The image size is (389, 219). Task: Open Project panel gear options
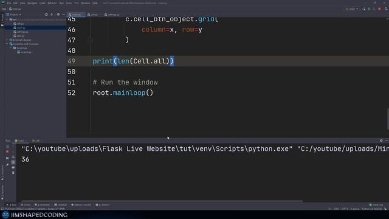pos(58,15)
